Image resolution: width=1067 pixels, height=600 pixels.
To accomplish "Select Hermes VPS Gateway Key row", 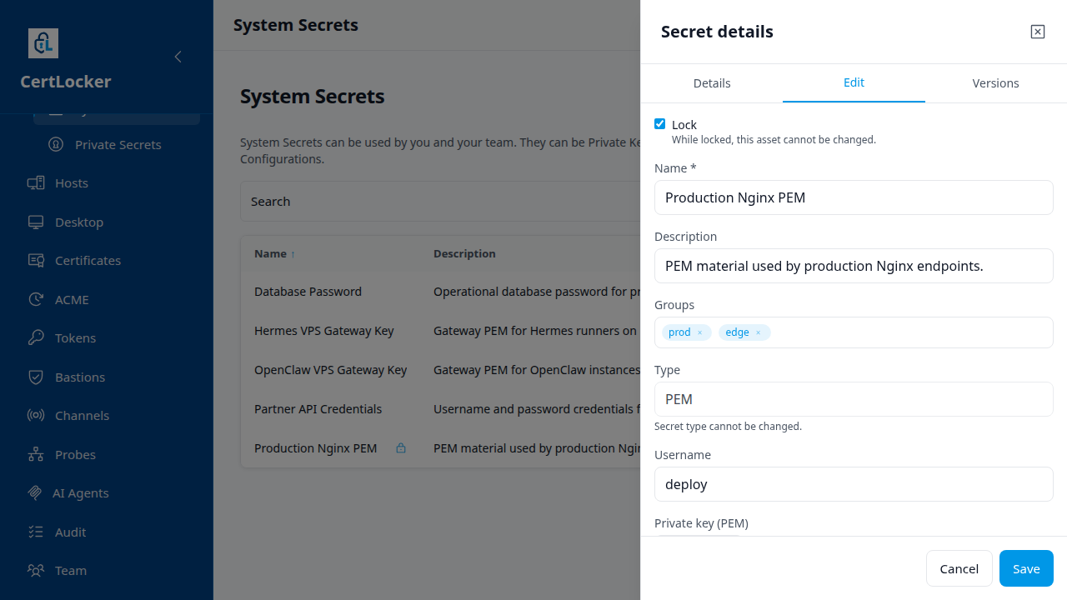I will click(x=440, y=331).
